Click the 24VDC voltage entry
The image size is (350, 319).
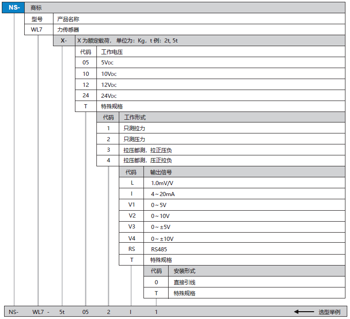click(109, 96)
